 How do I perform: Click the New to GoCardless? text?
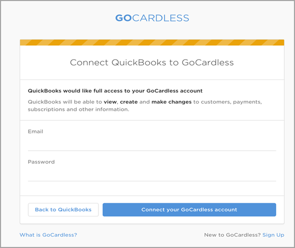[x=232, y=235]
